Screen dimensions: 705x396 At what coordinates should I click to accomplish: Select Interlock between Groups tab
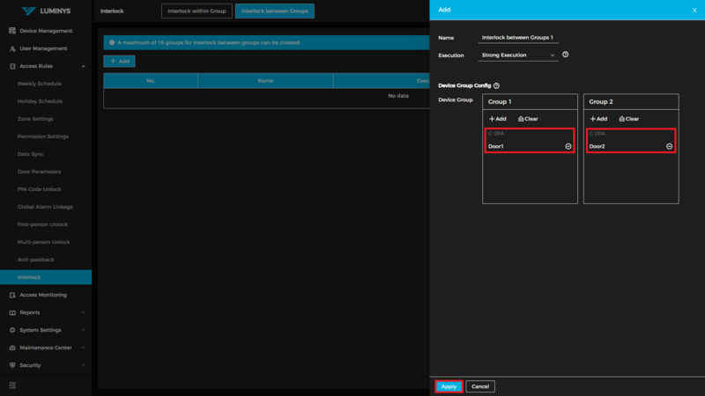click(274, 11)
